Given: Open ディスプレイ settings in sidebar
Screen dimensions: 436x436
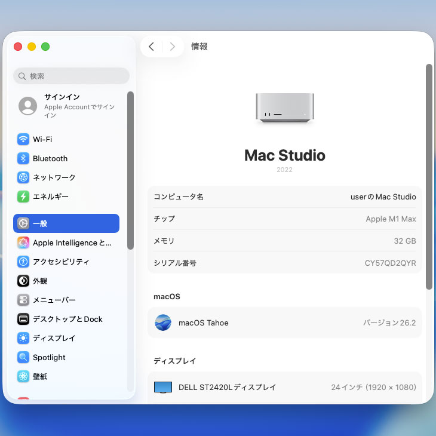Looking at the screenshot, I should 54,338.
